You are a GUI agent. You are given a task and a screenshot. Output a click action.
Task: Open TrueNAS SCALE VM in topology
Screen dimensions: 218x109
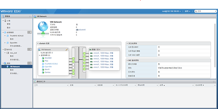pos(51,64)
